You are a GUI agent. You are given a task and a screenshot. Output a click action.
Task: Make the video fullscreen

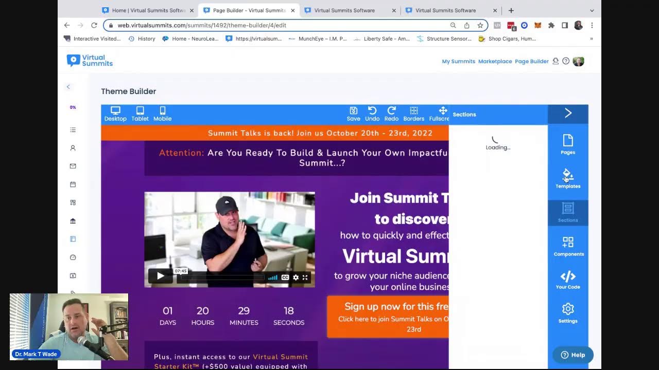pos(305,277)
